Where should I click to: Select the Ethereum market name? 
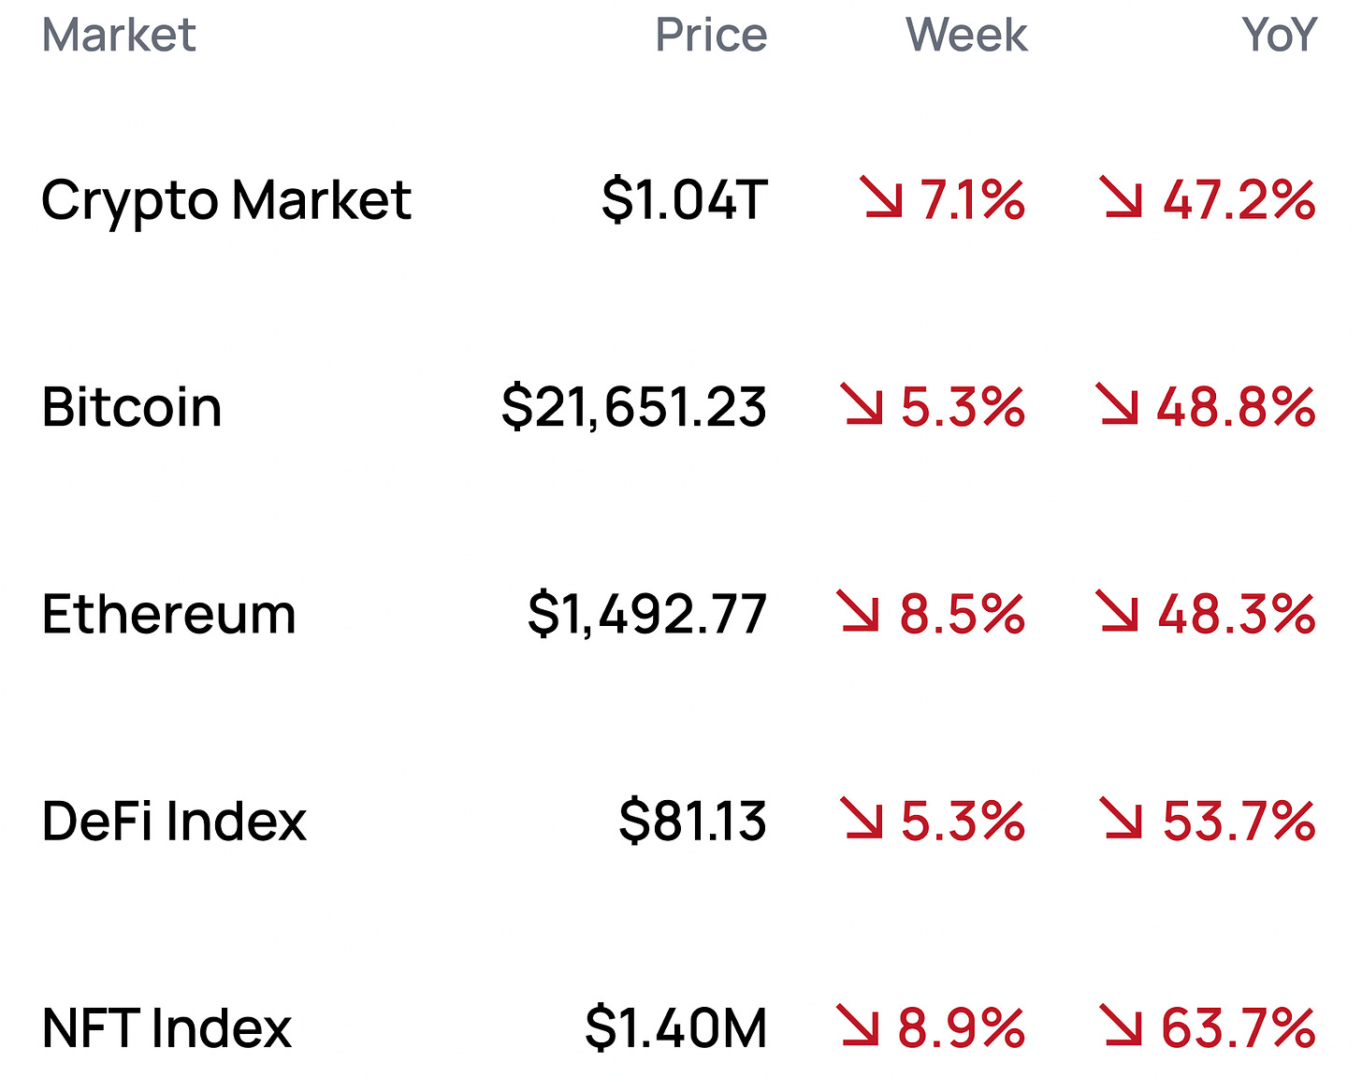click(168, 614)
